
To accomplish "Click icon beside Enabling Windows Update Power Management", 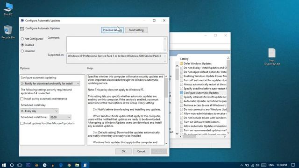I will coord(181,76).
